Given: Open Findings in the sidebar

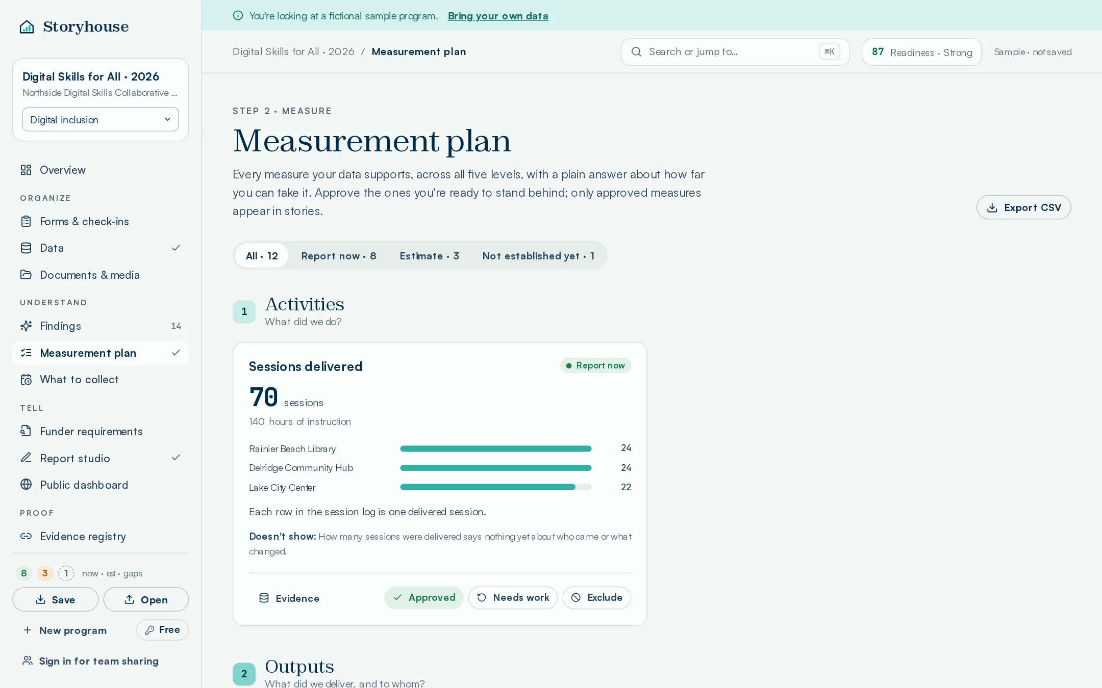Looking at the screenshot, I should (x=101, y=326).
